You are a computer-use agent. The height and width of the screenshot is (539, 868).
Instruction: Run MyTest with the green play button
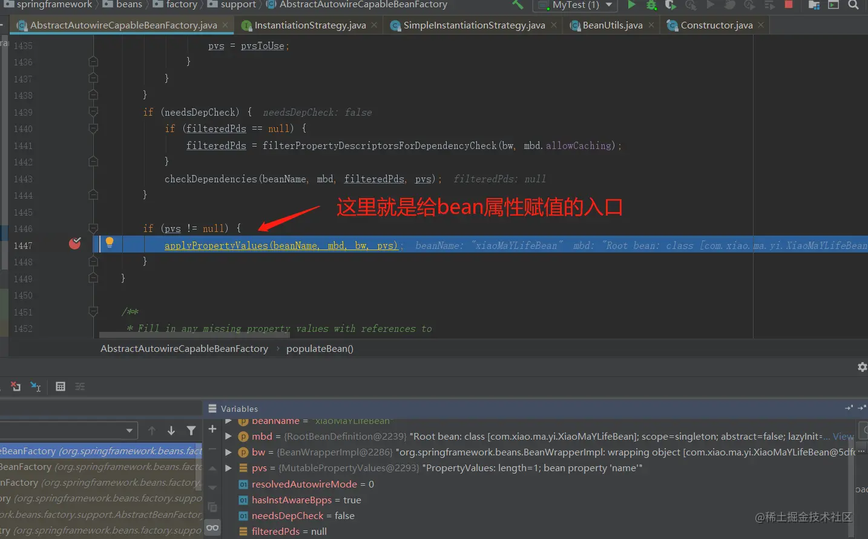[631, 5]
